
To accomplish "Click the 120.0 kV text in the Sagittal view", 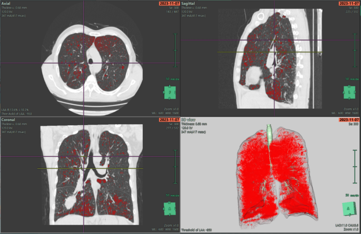I will pyautogui.click(x=187, y=12).
